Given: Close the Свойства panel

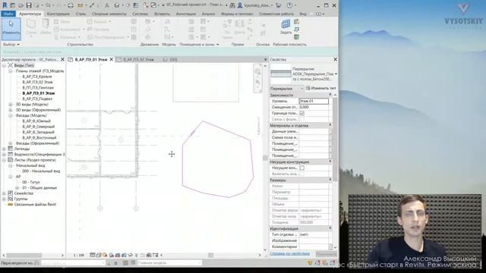Looking at the screenshot, I should click(335, 59).
